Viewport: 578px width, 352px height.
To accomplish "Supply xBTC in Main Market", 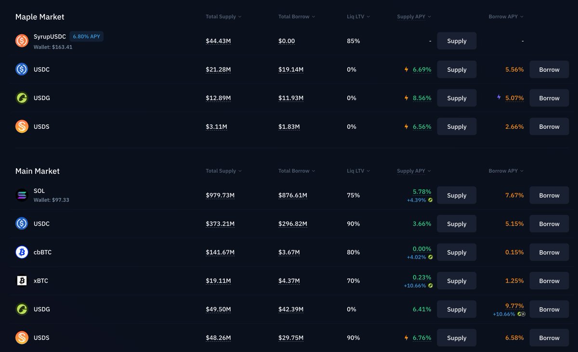I will 457,281.
